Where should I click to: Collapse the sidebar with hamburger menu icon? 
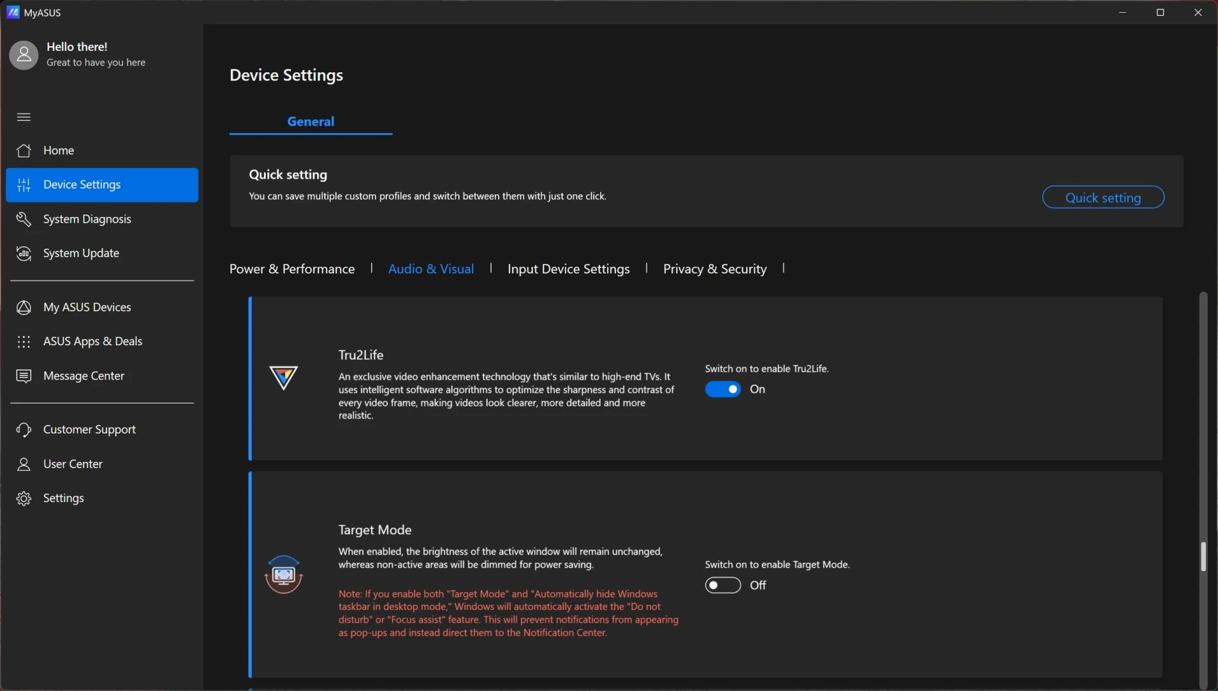tap(23, 117)
